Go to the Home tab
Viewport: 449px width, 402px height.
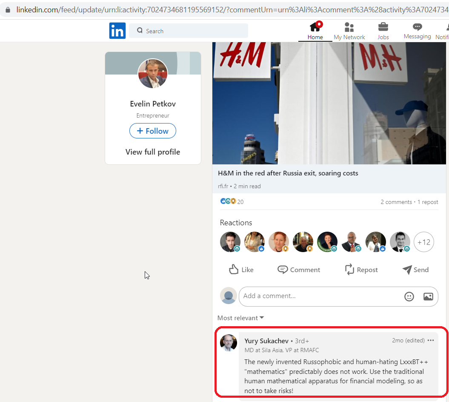pyautogui.click(x=315, y=31)
